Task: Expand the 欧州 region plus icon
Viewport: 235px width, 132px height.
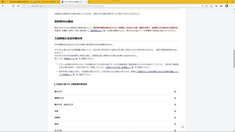Action: 175,124
